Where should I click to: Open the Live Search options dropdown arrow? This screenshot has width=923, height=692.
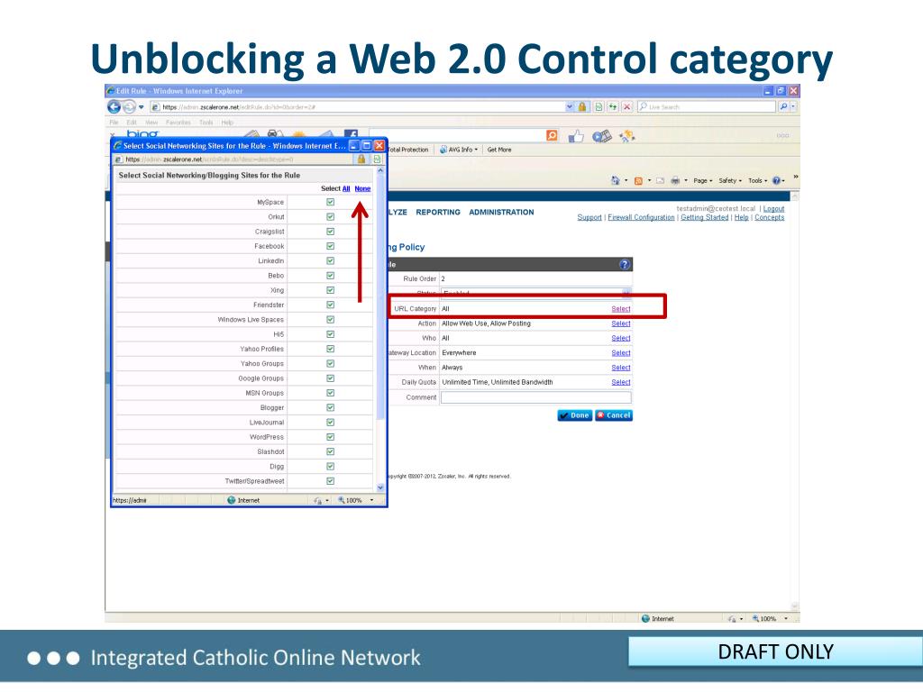click(794, 106)
